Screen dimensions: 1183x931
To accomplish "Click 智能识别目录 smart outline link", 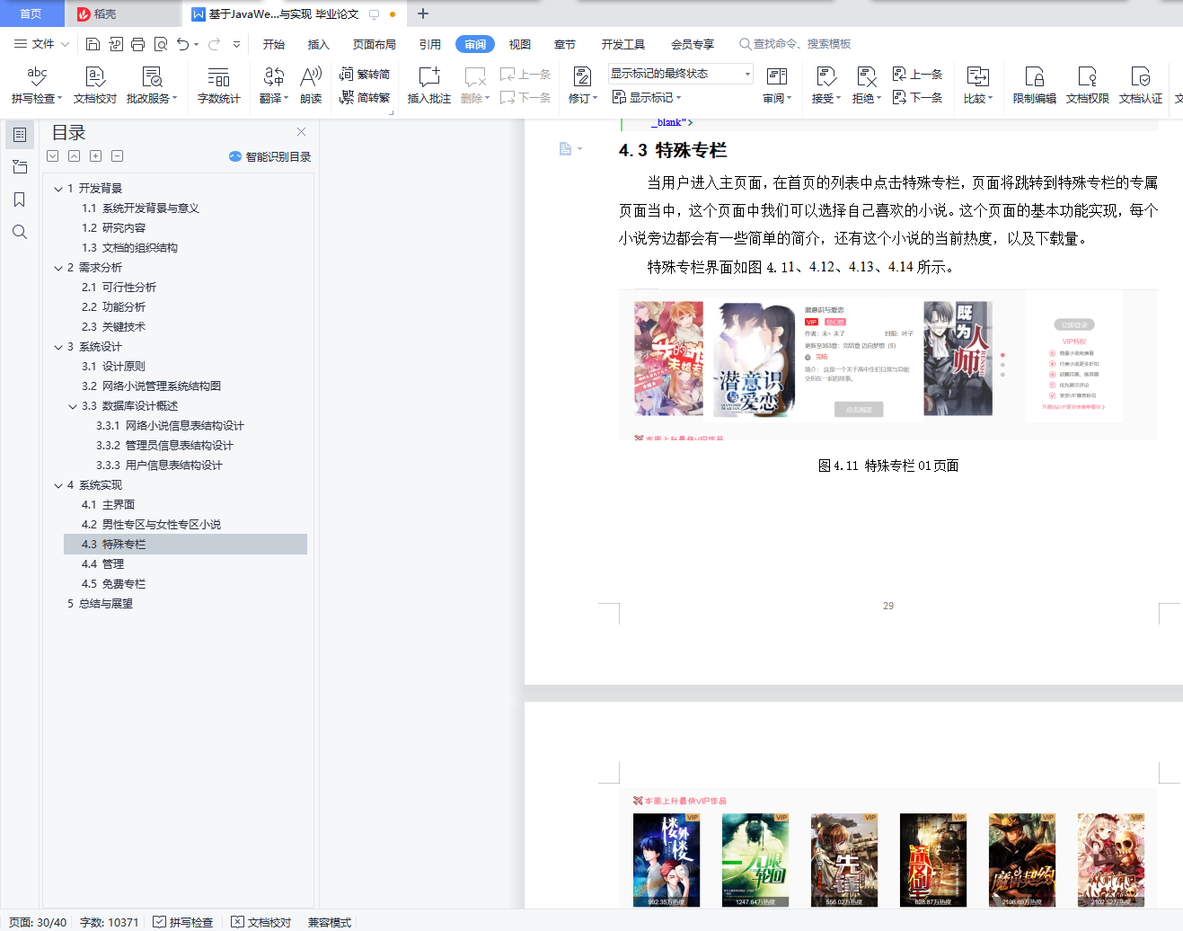I will (x=270, y=156).
